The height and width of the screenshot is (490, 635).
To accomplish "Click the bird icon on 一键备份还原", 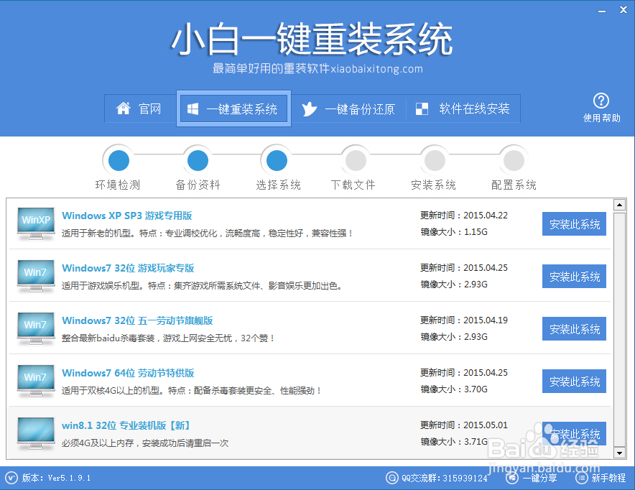I will 309,109.
